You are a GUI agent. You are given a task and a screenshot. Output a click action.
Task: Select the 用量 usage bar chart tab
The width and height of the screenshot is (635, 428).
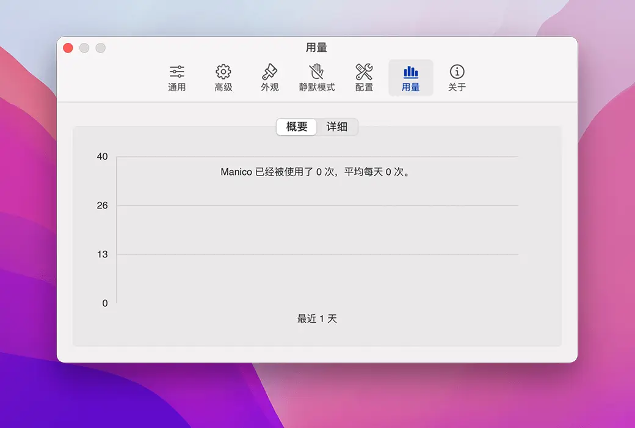point(411,78)
